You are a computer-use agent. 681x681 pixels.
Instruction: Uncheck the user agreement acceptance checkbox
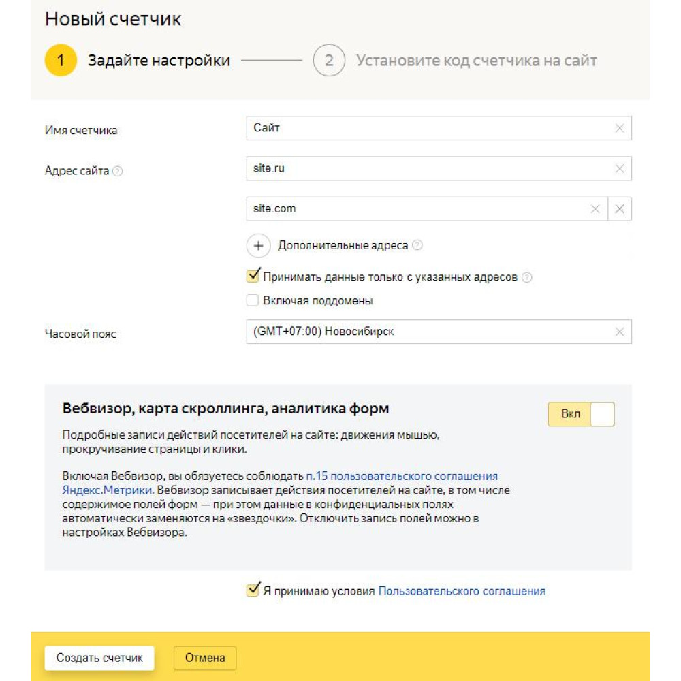(x=253, y=590)
